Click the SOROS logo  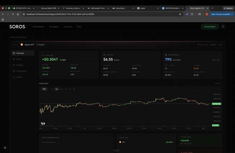tap(17, 27)
